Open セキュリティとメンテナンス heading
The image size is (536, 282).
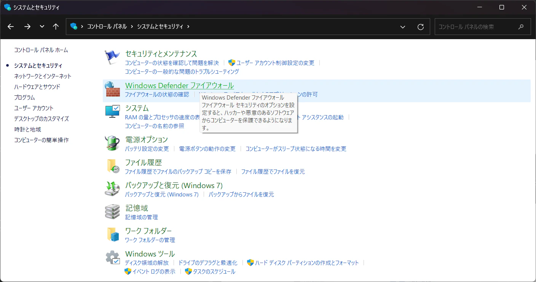tap(161, 54)
